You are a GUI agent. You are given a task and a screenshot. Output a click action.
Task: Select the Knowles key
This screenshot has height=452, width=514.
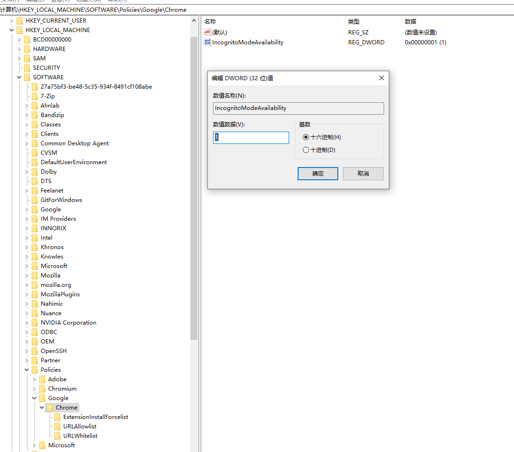pyautogui.click(x=52, y=257)
